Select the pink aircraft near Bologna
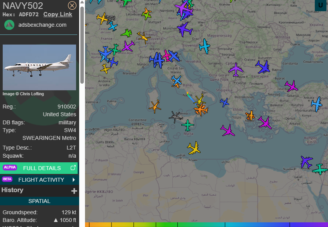This screenshot has width=328, height=227. (x=167, y=56)
